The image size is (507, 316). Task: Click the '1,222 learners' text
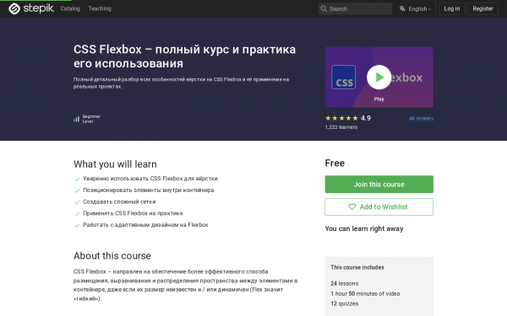click(x=341, y=127)
